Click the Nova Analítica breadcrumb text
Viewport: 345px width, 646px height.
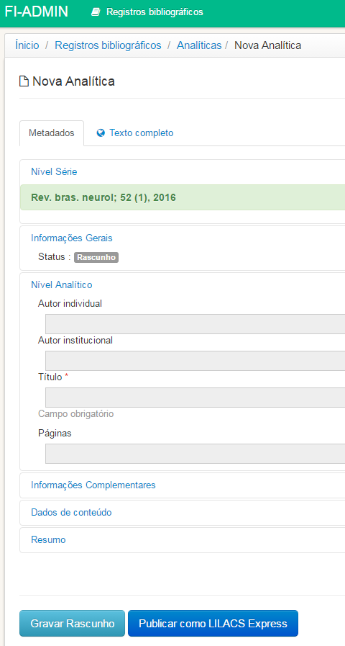coord(267,45)
